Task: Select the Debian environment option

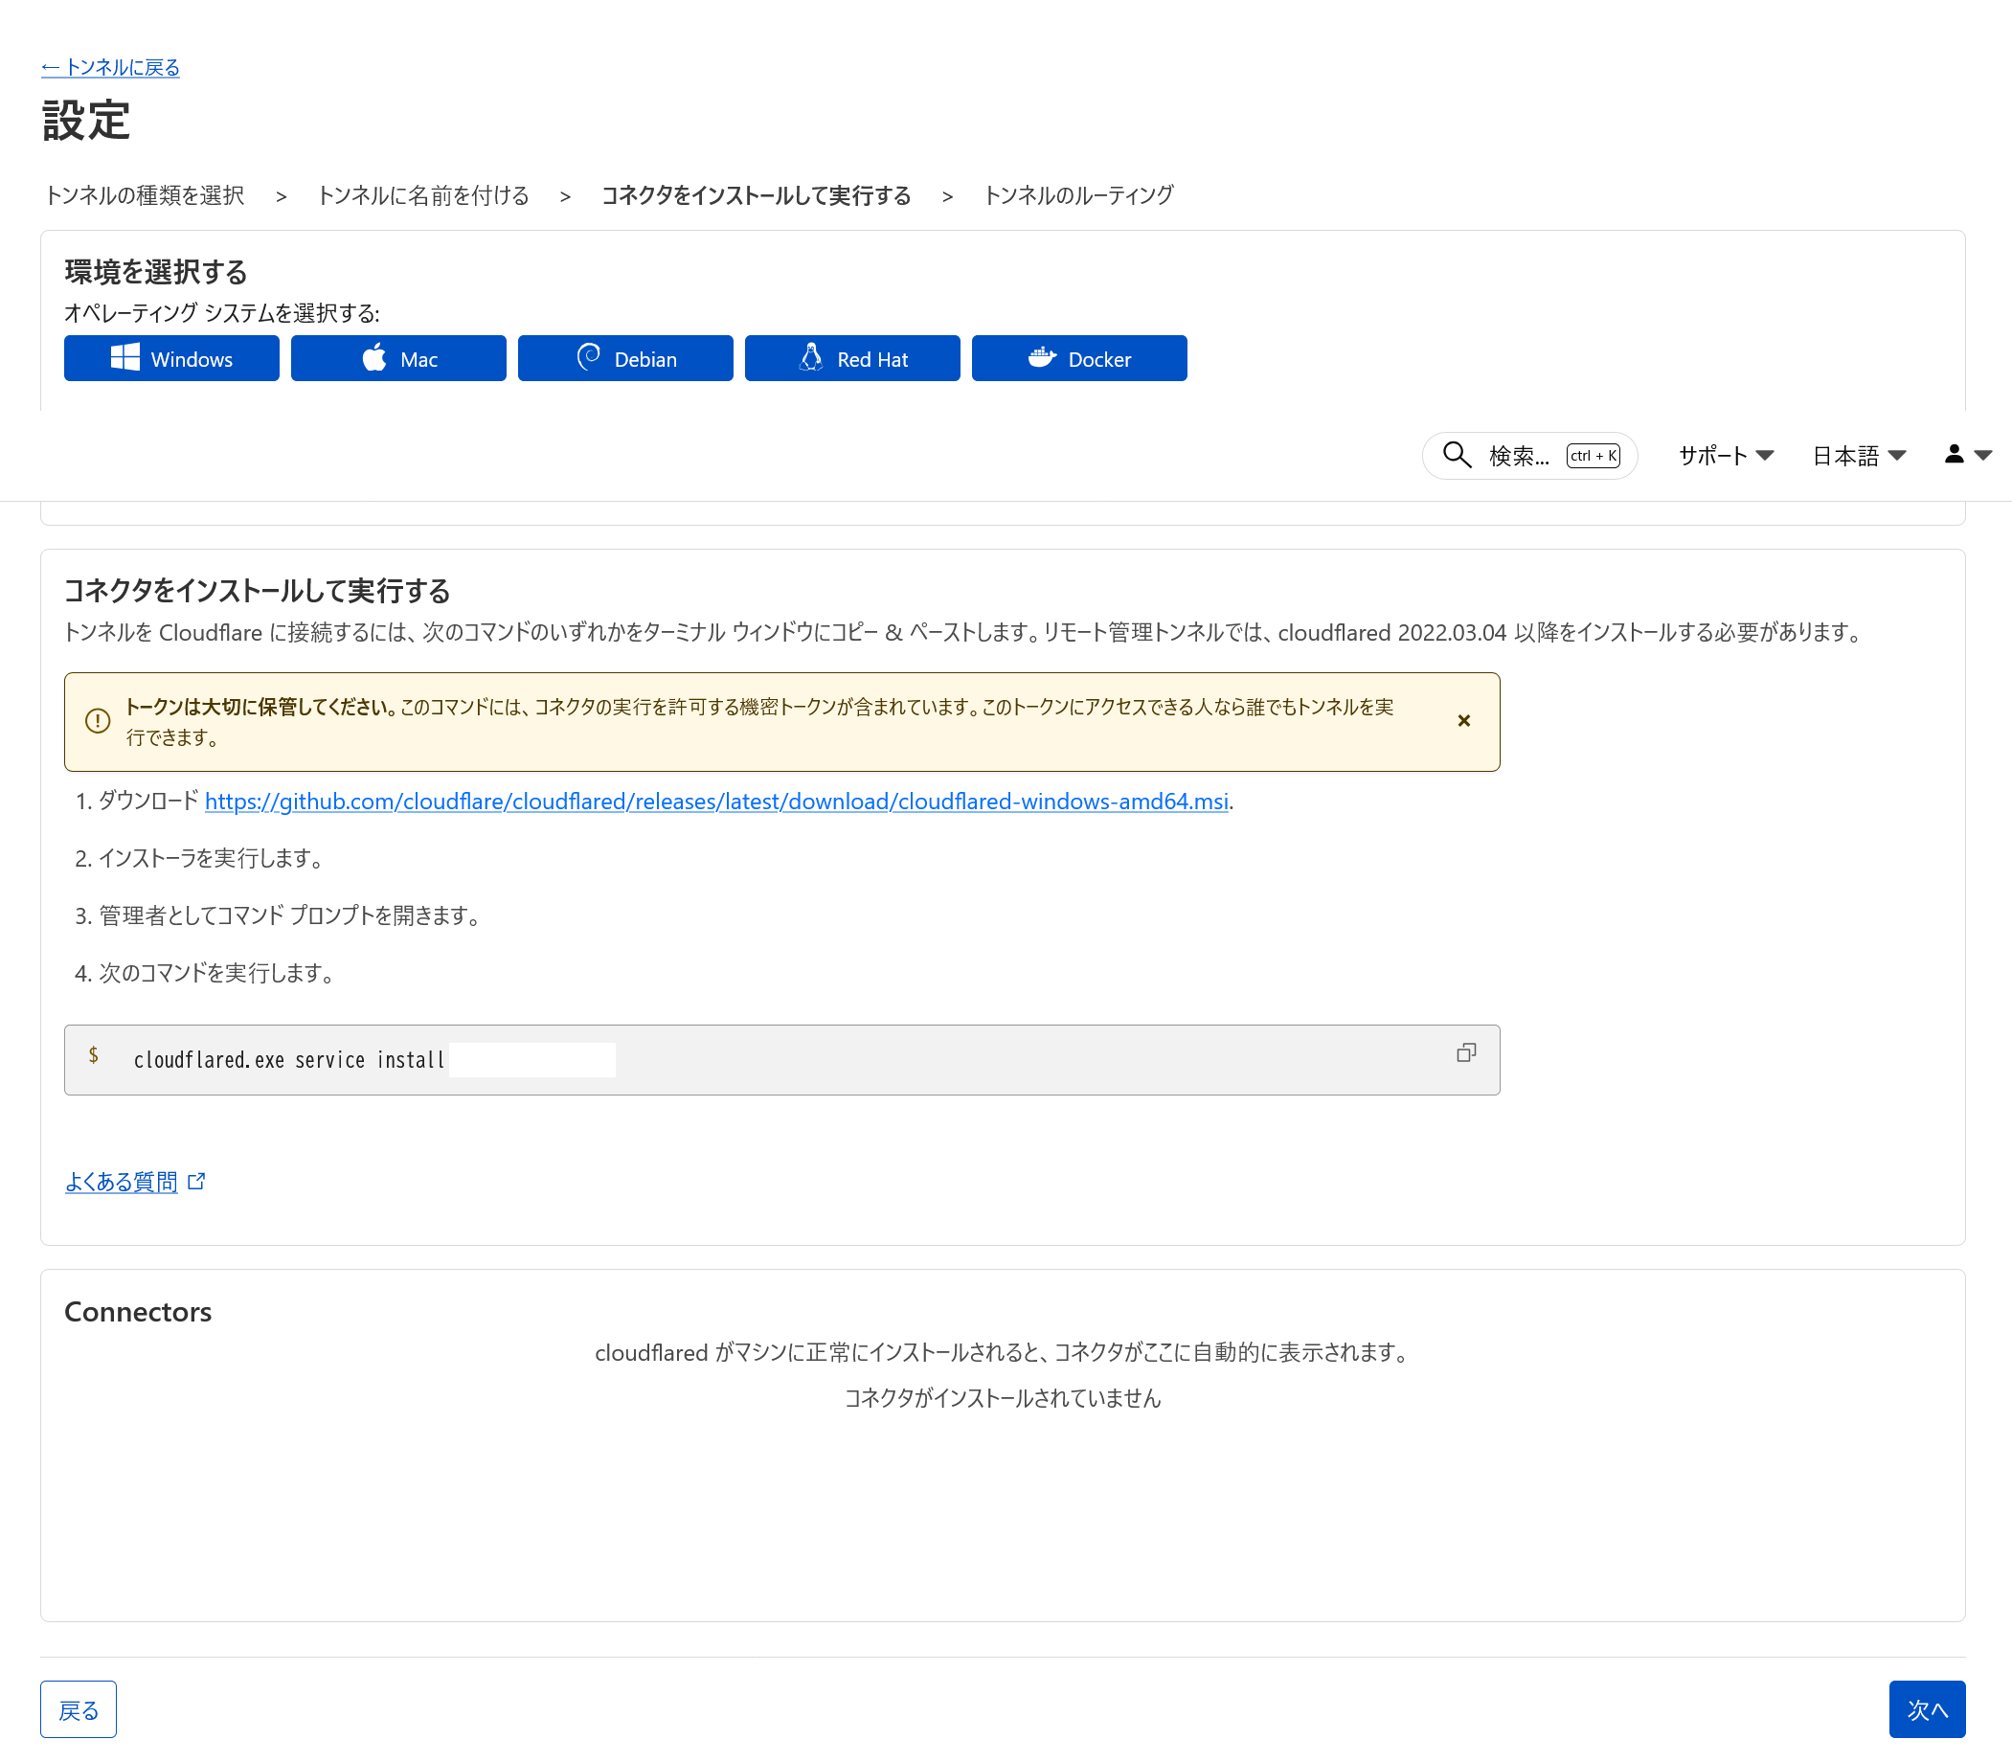Action: (625, 358)
